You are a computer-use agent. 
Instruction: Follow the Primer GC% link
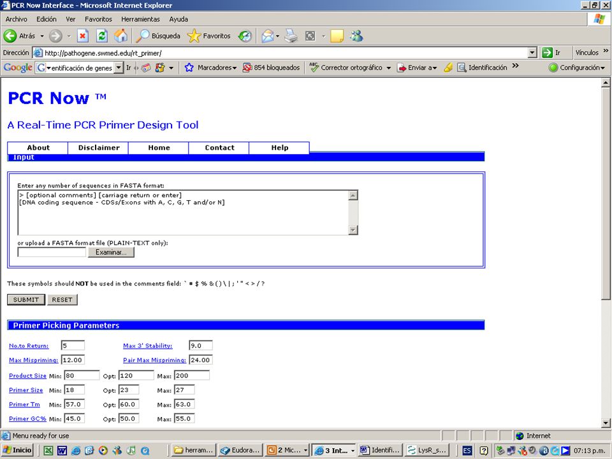click(27, 419)
